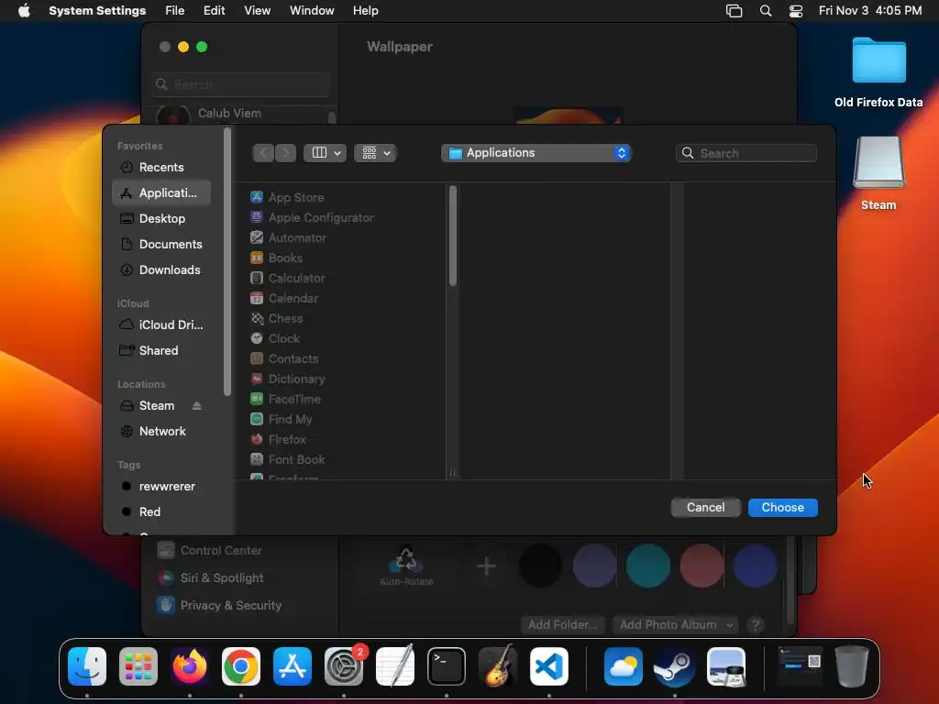Select Documents in the sidebar
The height and width of the screenshot is (704, 939).
click(161, 245)
